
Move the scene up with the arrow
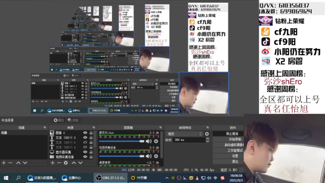[18, 163]
